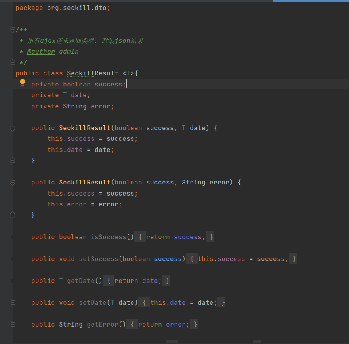Click the setSuccess method name
The height and width of the screenshot is (344, 349).
[99, 259]
